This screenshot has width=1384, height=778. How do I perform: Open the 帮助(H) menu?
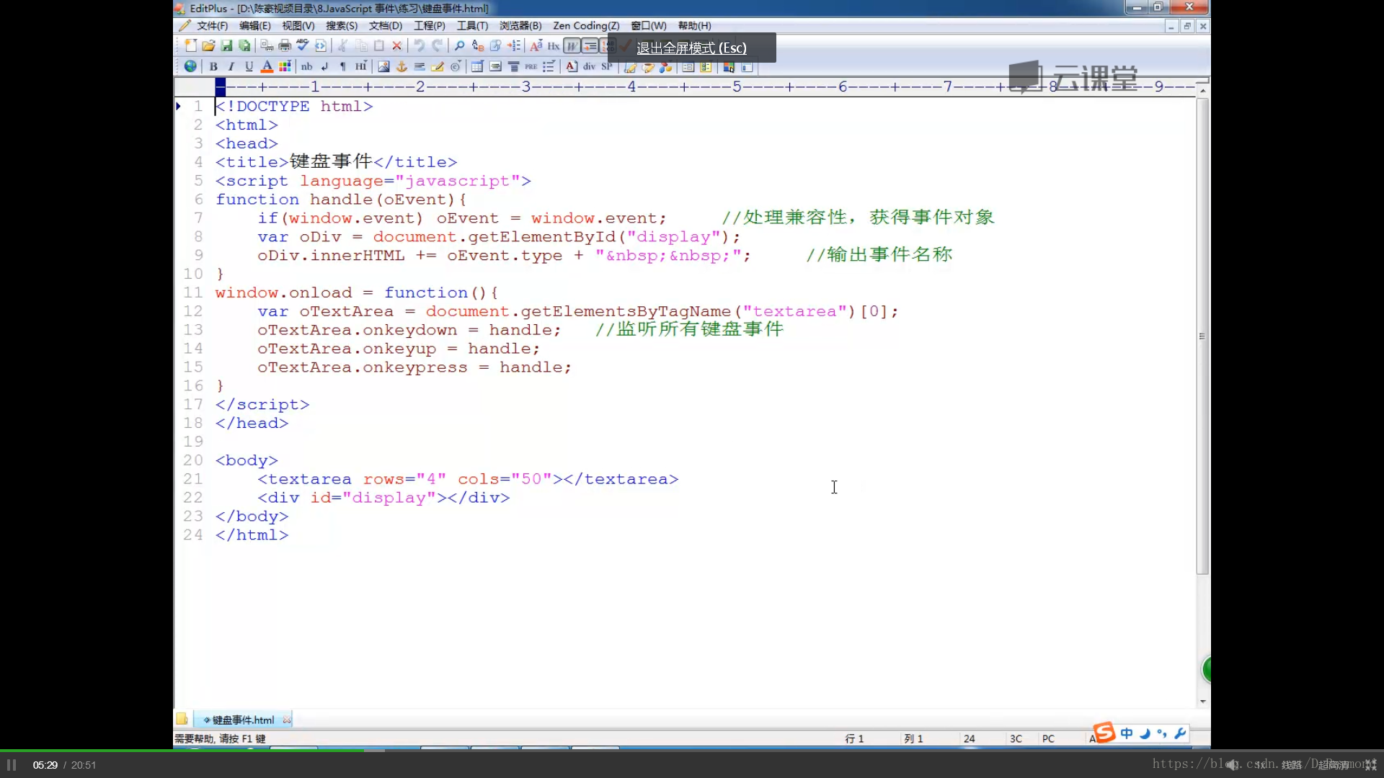pos(694,26)
